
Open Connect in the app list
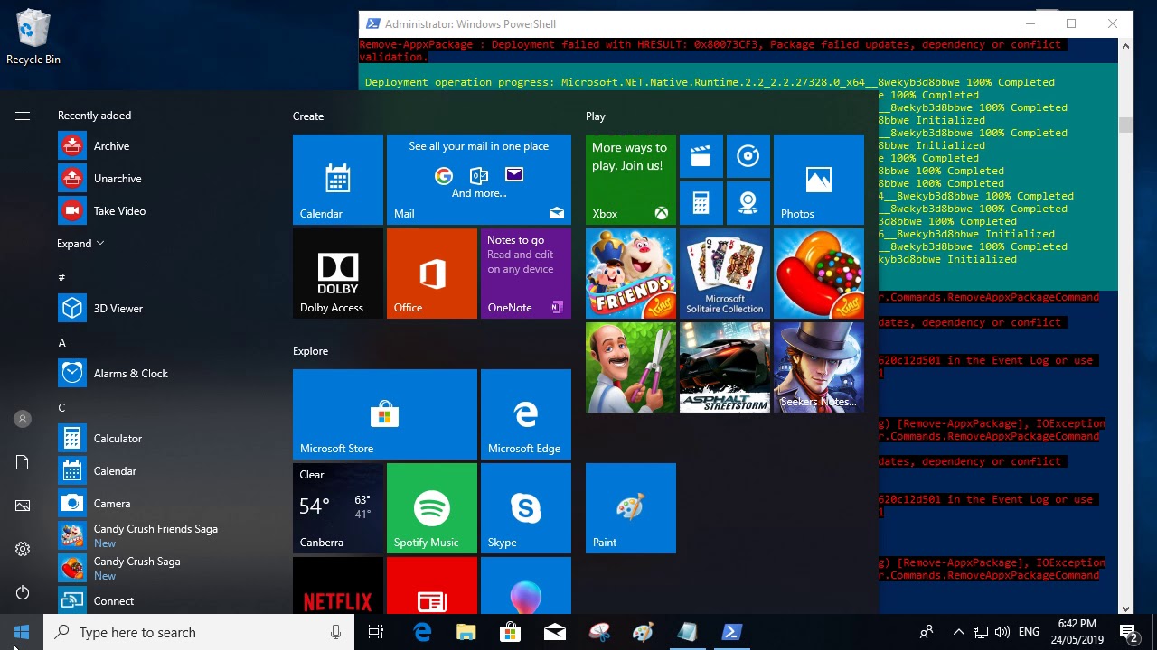[x=167, y=601]
